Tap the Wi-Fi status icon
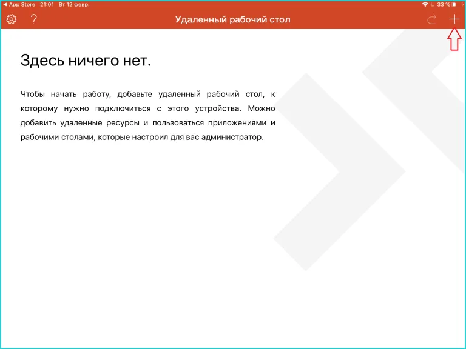Screen dimensions: 466x349 click(x=425, y=4)
